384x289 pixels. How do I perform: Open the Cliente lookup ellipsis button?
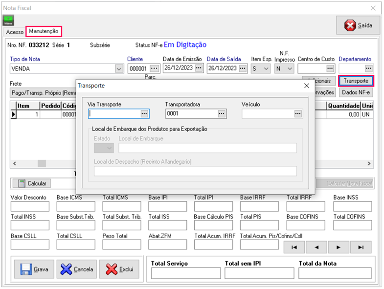point(155,68)
